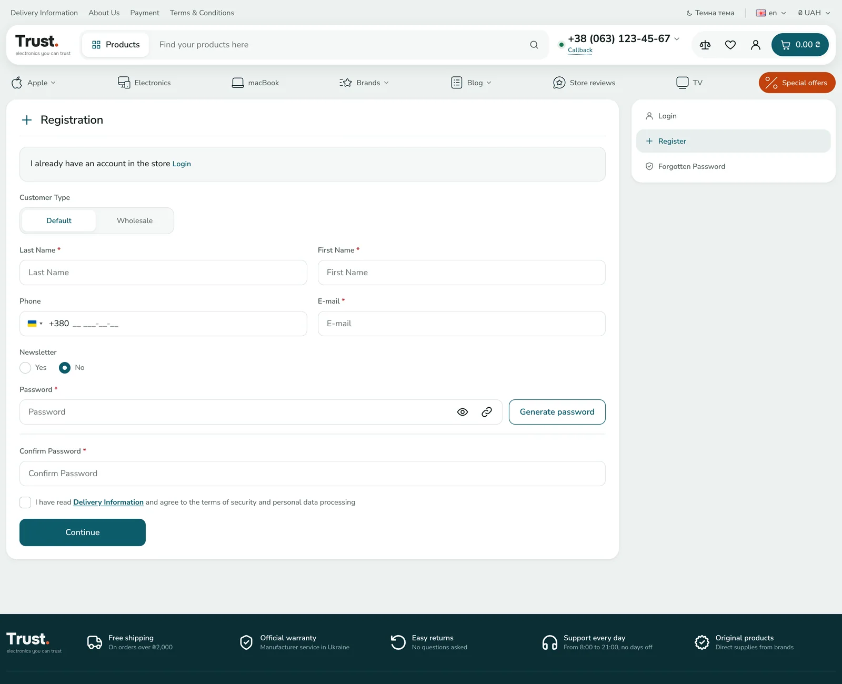This screenshot has width=842, height=684.
Task: Expand the Blog menu
Action: (472, 83)
